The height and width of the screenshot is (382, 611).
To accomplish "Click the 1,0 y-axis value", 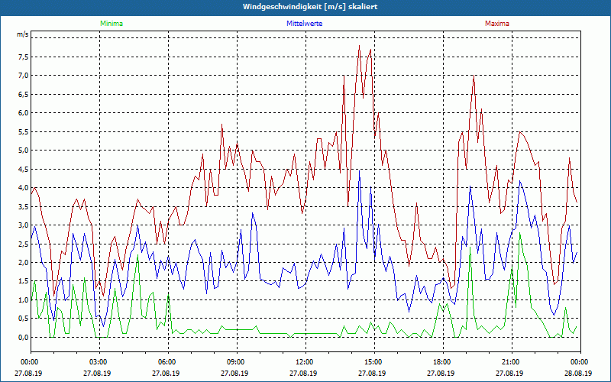I will 23,300.
